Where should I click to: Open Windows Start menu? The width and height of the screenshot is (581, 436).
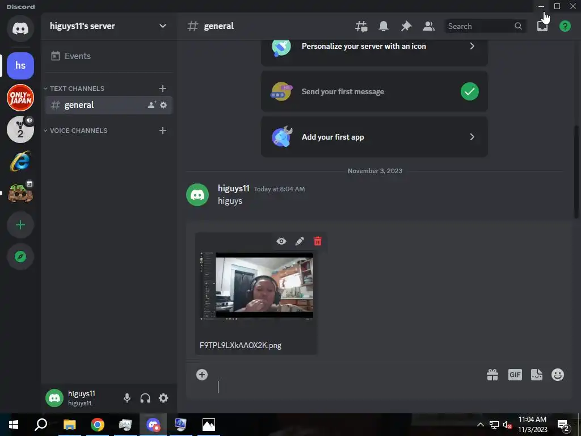pyautogui.click(x=14, y=425)
